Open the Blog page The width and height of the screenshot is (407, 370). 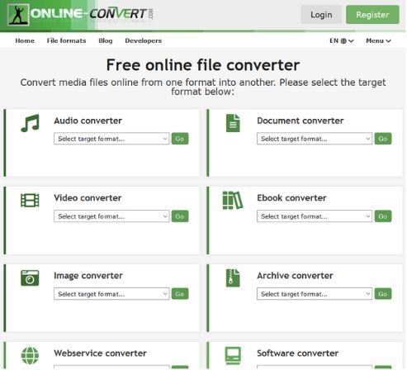pyautogui.click(x=106, y=40)
